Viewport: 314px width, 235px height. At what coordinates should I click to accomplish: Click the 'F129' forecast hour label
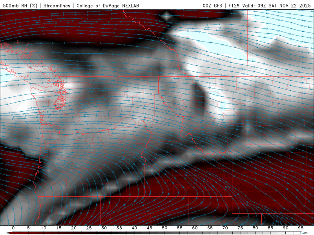pos(234,5)
